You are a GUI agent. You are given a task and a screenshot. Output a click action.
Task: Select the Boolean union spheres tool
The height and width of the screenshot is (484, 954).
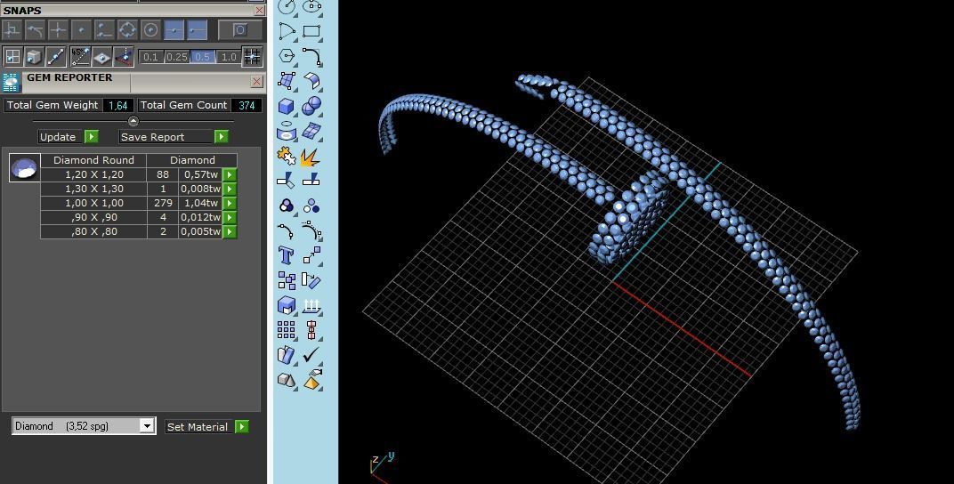click(311, 106)
